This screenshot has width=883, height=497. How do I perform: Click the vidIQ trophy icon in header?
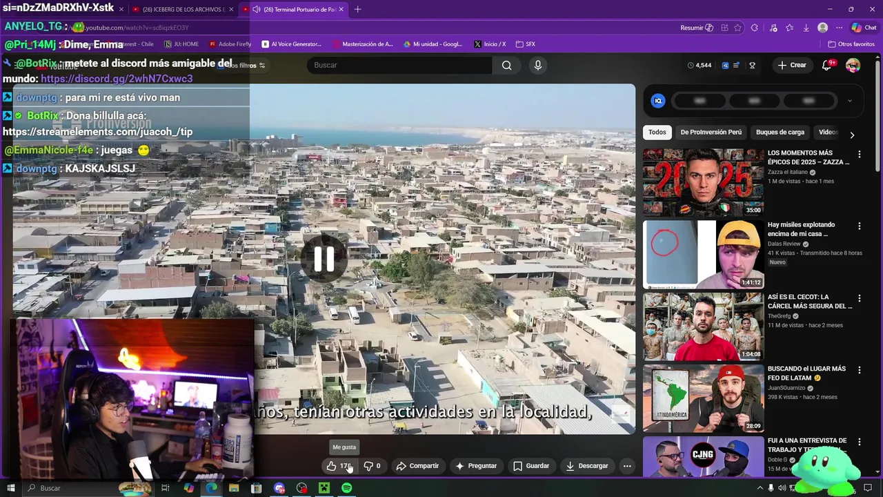[753, 66]
